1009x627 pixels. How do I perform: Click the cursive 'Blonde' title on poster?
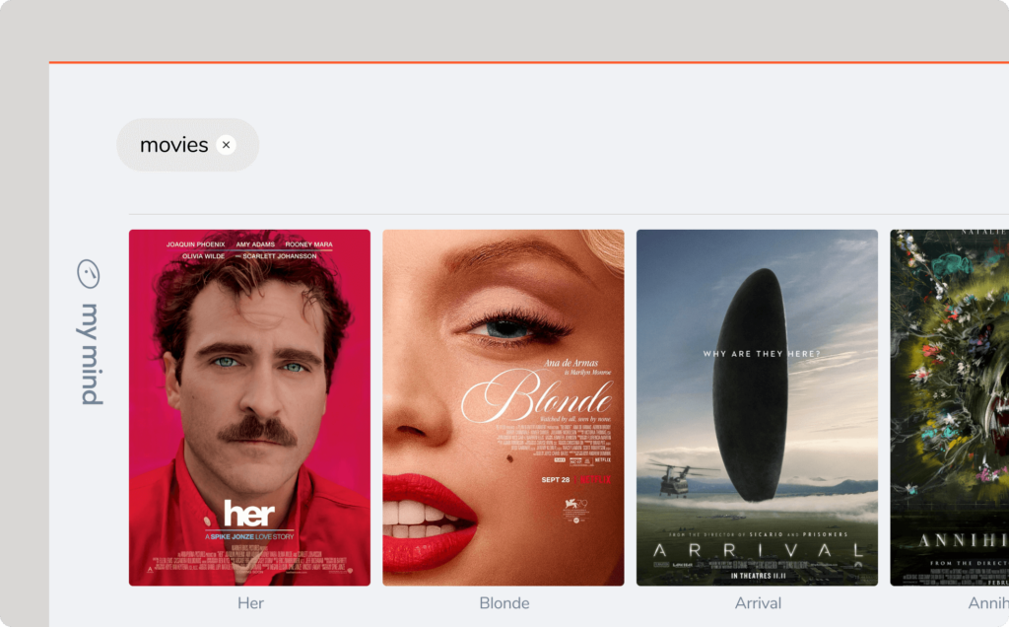click(x=536, y=399)
